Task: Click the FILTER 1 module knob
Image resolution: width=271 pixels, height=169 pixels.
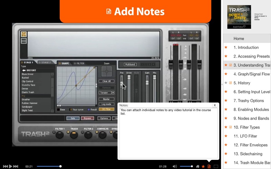Action: point(60,135)
